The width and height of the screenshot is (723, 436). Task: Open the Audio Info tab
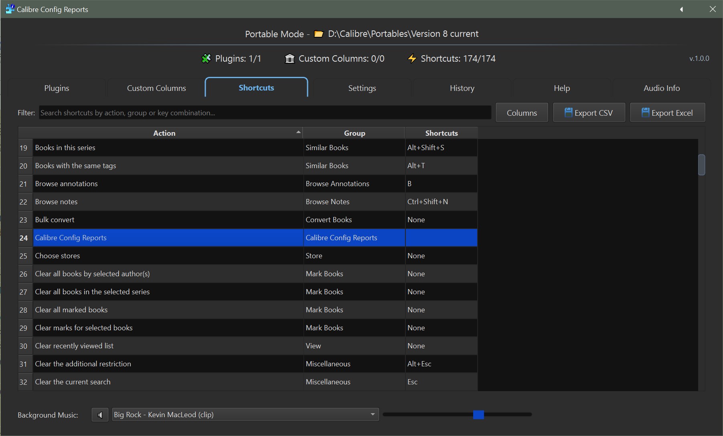[661, 88]
